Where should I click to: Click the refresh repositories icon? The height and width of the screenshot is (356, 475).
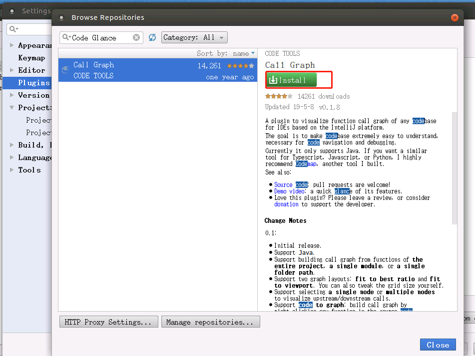click(152, 37)
